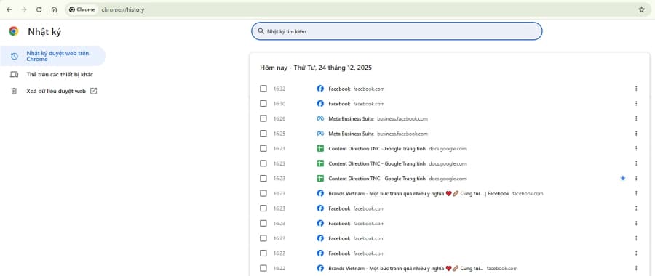
Task: Click the Nhật ký page title
Action: pyautogui.click(x=44, y=32)
